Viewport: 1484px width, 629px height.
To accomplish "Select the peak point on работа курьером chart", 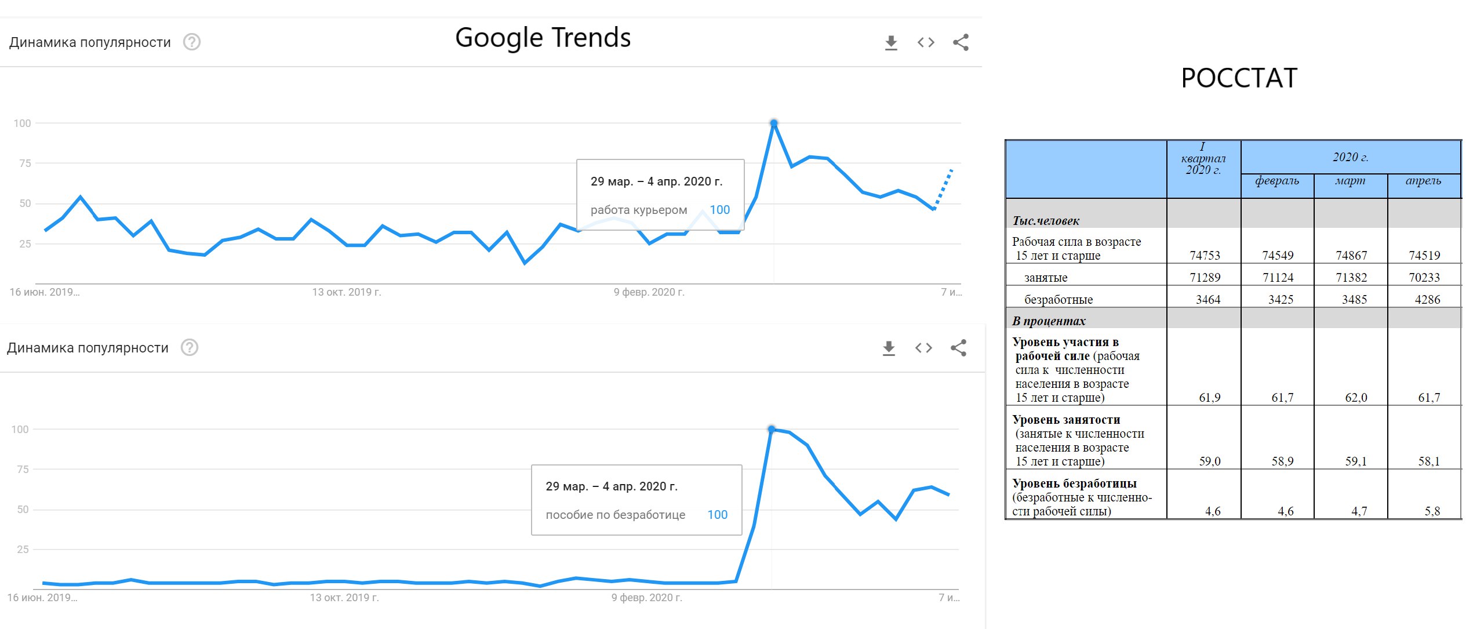I will [773, 123].
